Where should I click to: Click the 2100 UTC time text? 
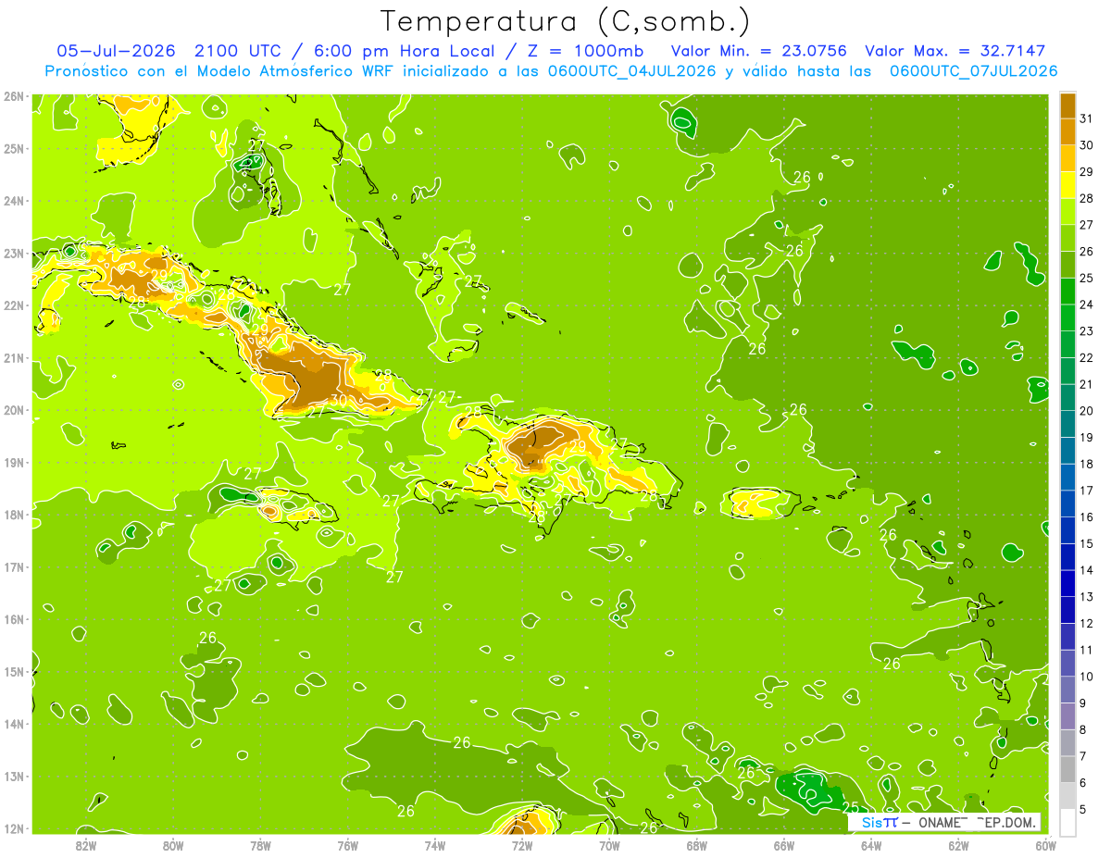238,51
